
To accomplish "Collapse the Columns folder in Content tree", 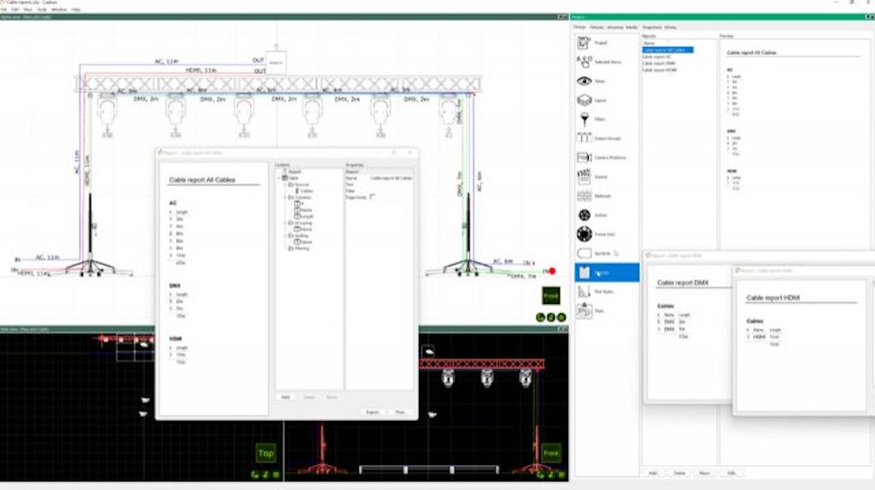I will pyautogui.click(x=285, y=196).
